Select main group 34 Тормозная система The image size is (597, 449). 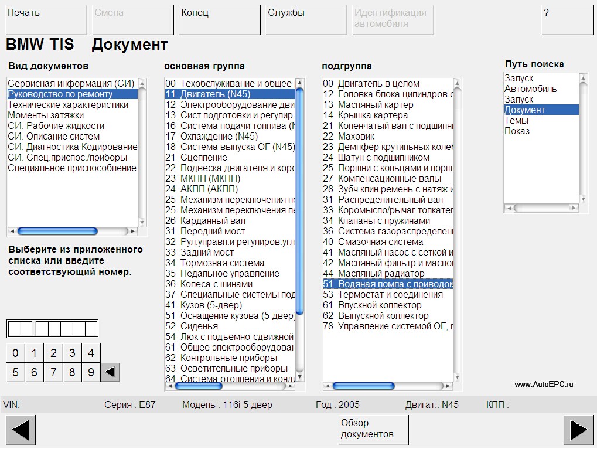230,263
